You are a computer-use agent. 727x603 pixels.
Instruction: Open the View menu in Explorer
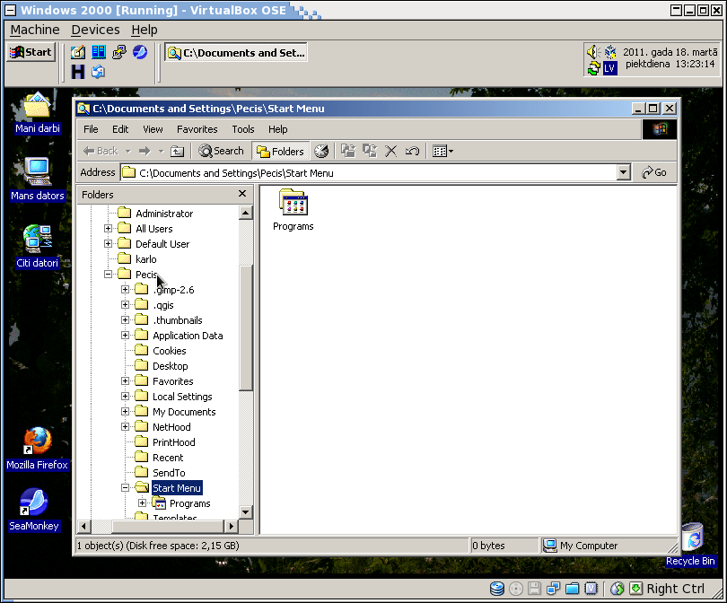153,129
